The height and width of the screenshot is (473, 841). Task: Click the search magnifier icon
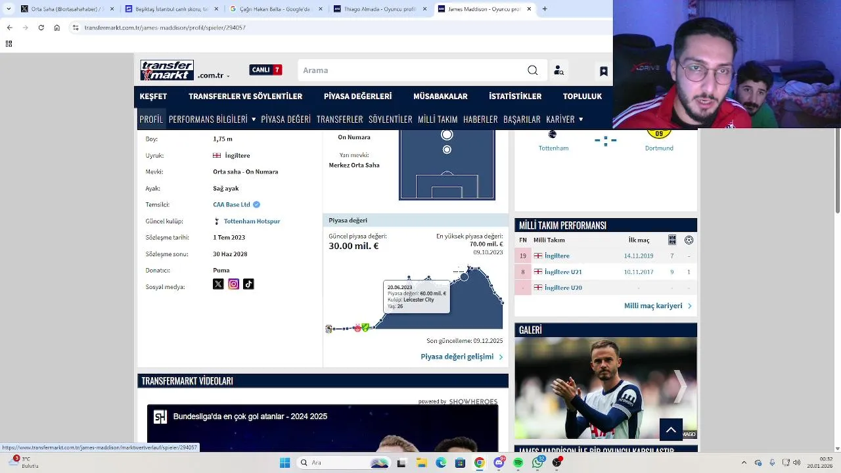[x=533, y=70]
